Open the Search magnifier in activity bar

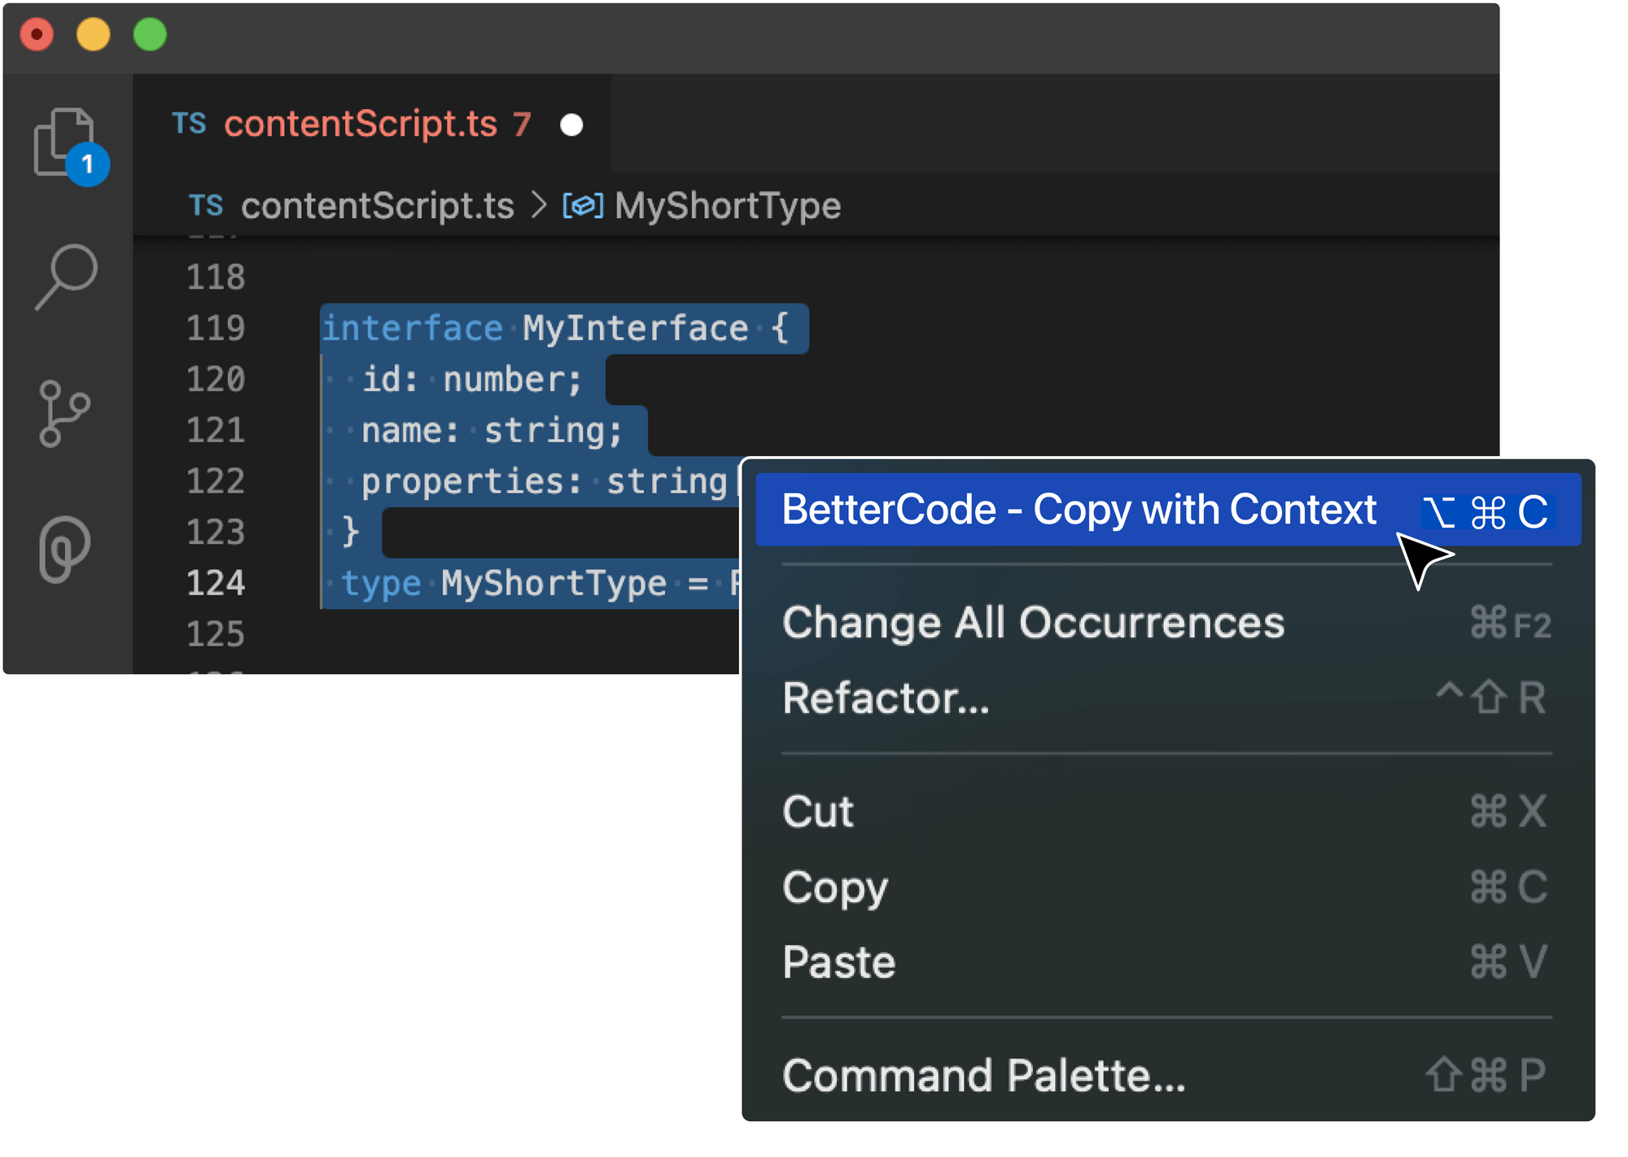point(67,277)
